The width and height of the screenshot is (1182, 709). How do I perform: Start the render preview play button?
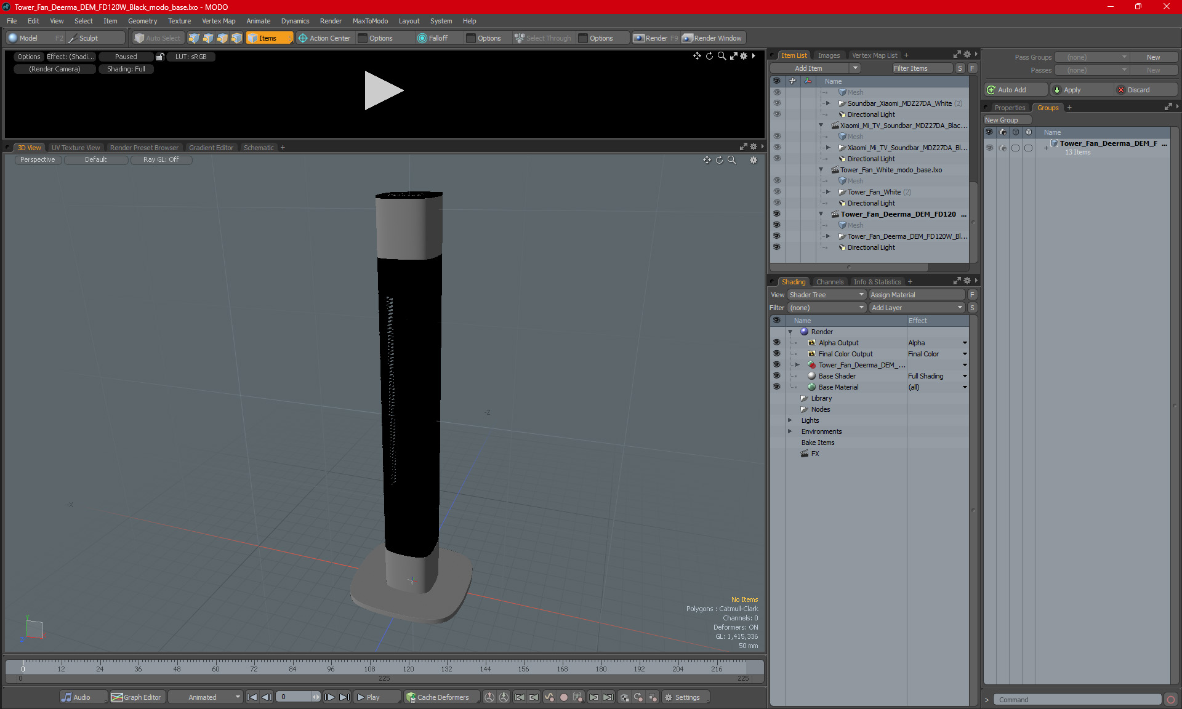coord(384,90)
